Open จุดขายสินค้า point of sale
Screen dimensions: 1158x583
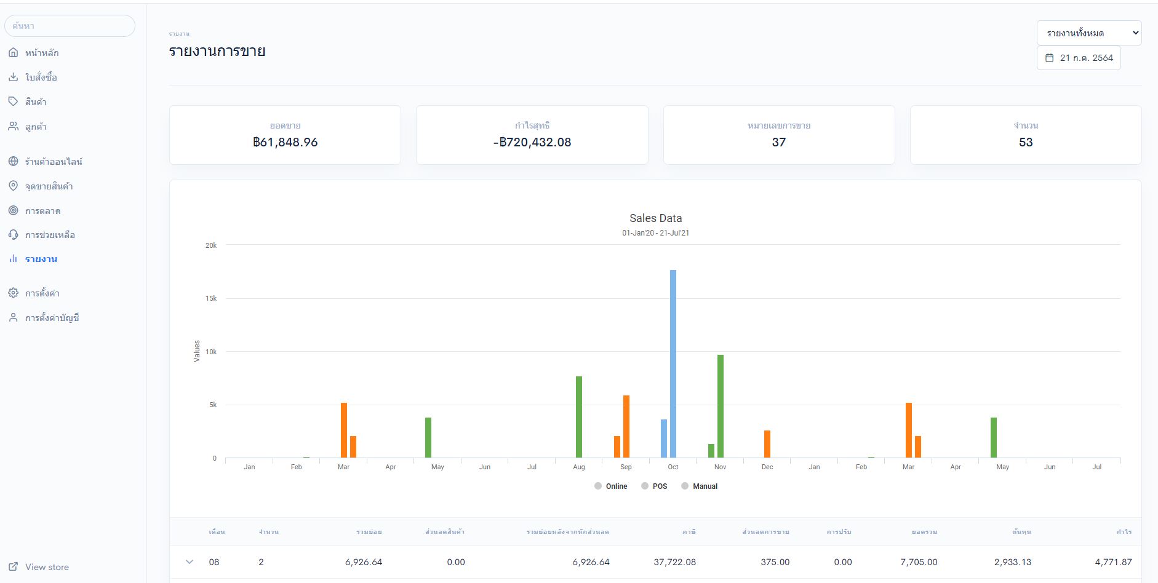[49, 186]
